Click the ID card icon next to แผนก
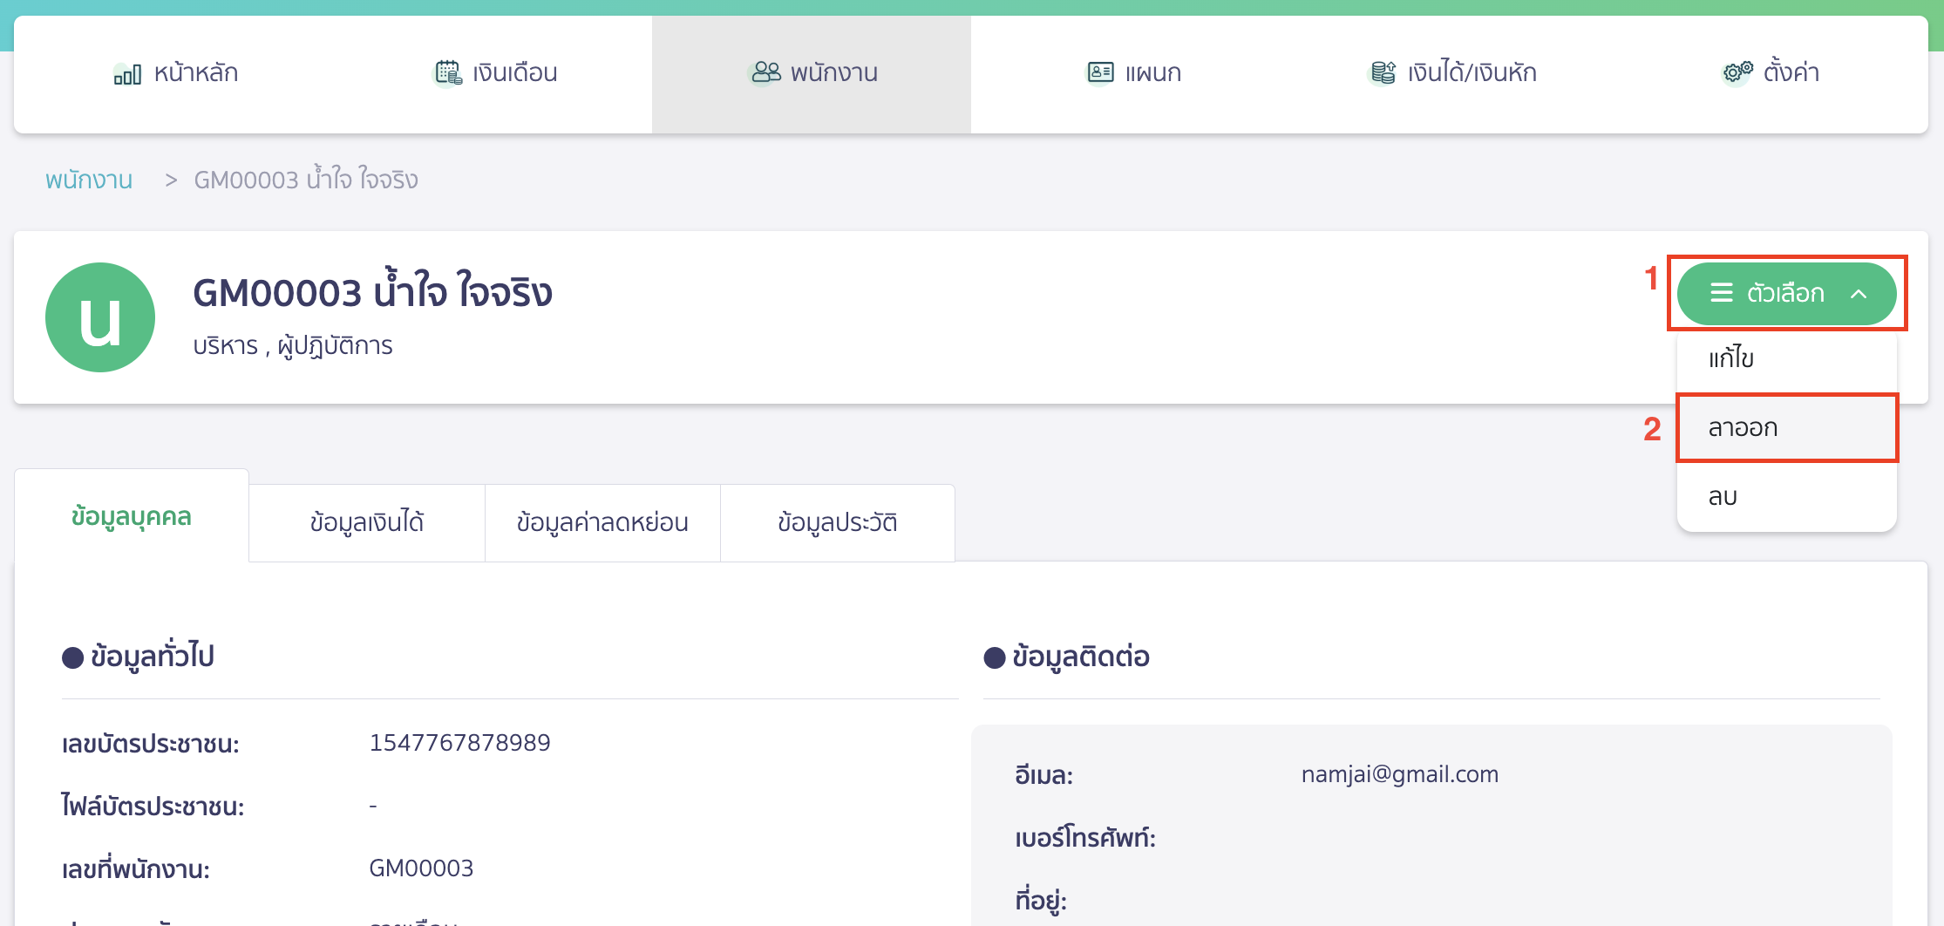 (x=1101, y=73)
